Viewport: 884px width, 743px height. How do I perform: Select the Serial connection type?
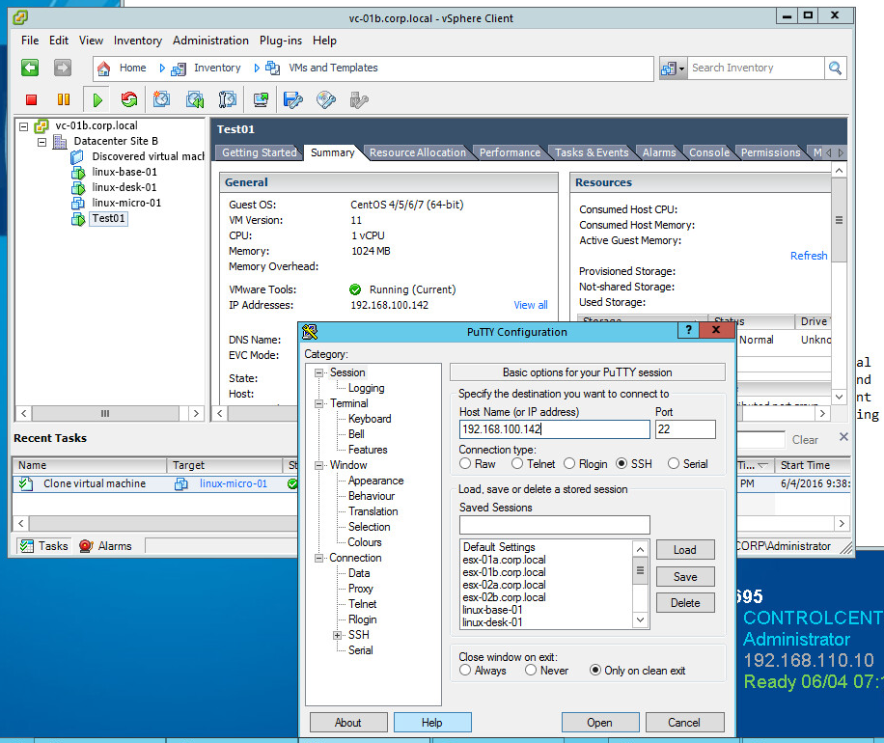pyautogui.click(x=674, y=463)
